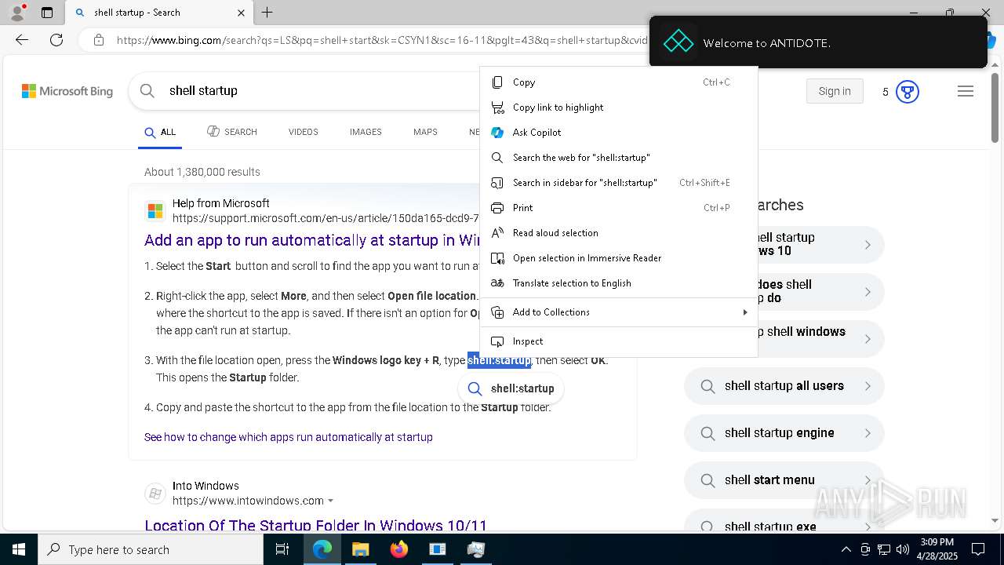Click the site information lock icon

pyautogui.click(x=98, y=40)
